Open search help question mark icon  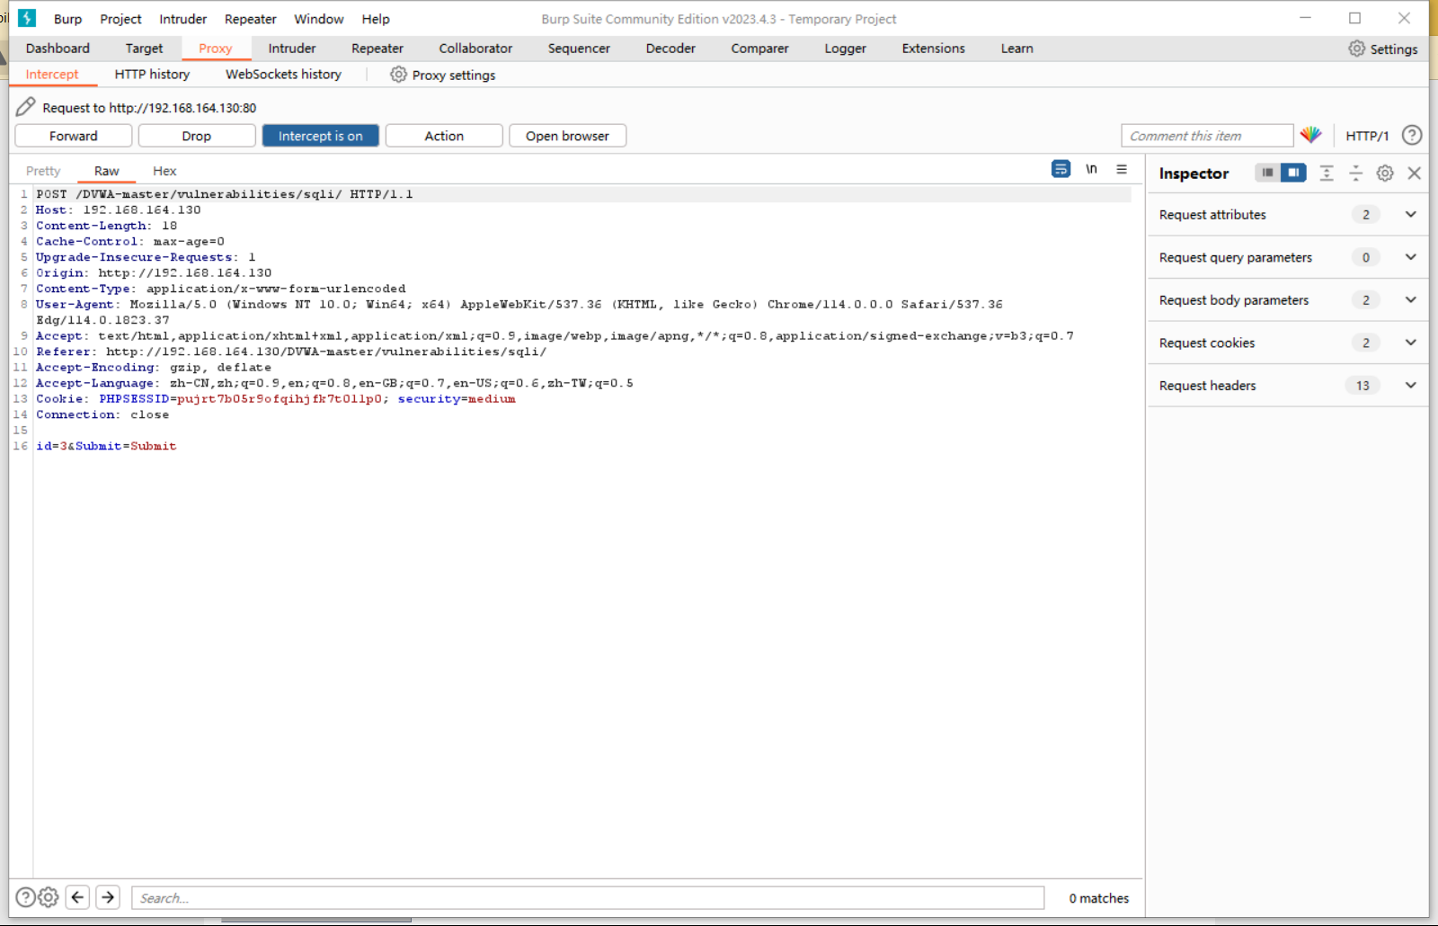click(26, 896)
